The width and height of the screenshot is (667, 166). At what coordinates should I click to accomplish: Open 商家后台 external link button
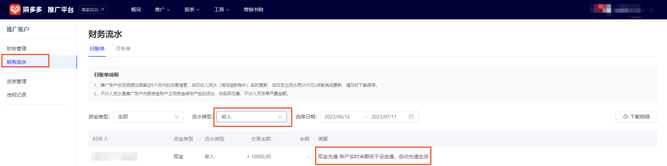(x=93, y=10)
